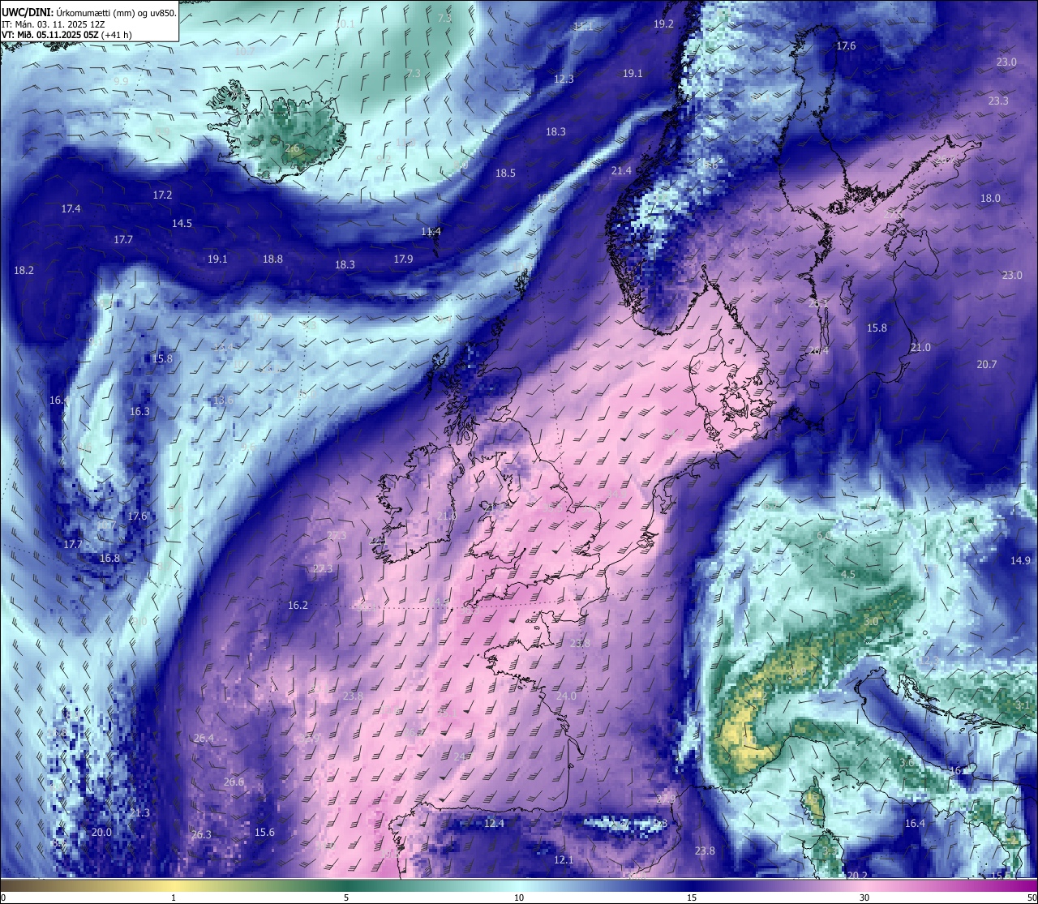
Task: Click the 20.7 value label
Action: coord(986,365)
